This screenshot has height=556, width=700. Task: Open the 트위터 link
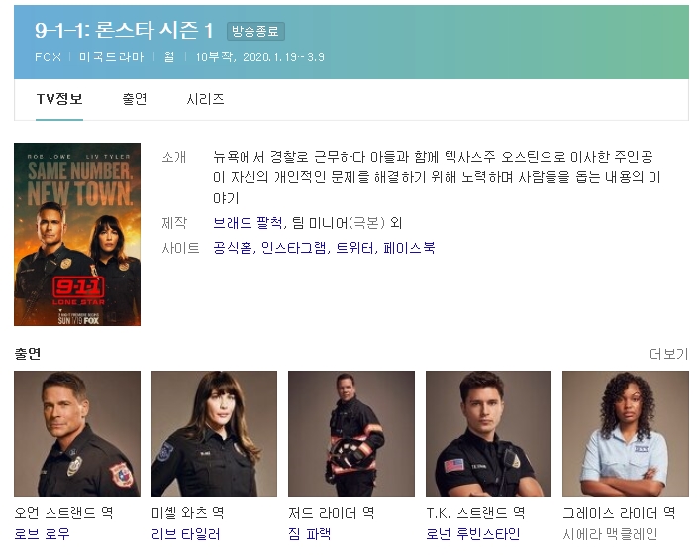click(x=354, y=247)
